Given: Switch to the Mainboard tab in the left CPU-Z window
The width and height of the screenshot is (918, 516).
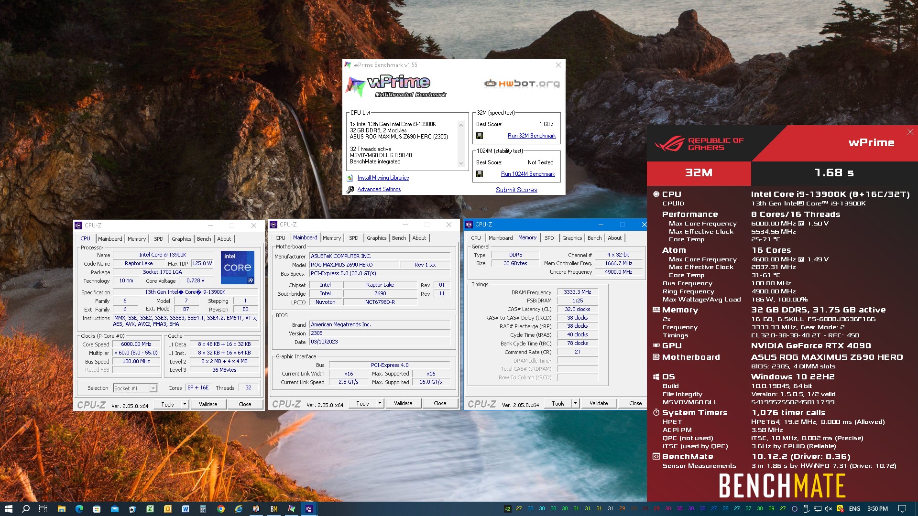Looking at the screenshot, I should (110, 239).
